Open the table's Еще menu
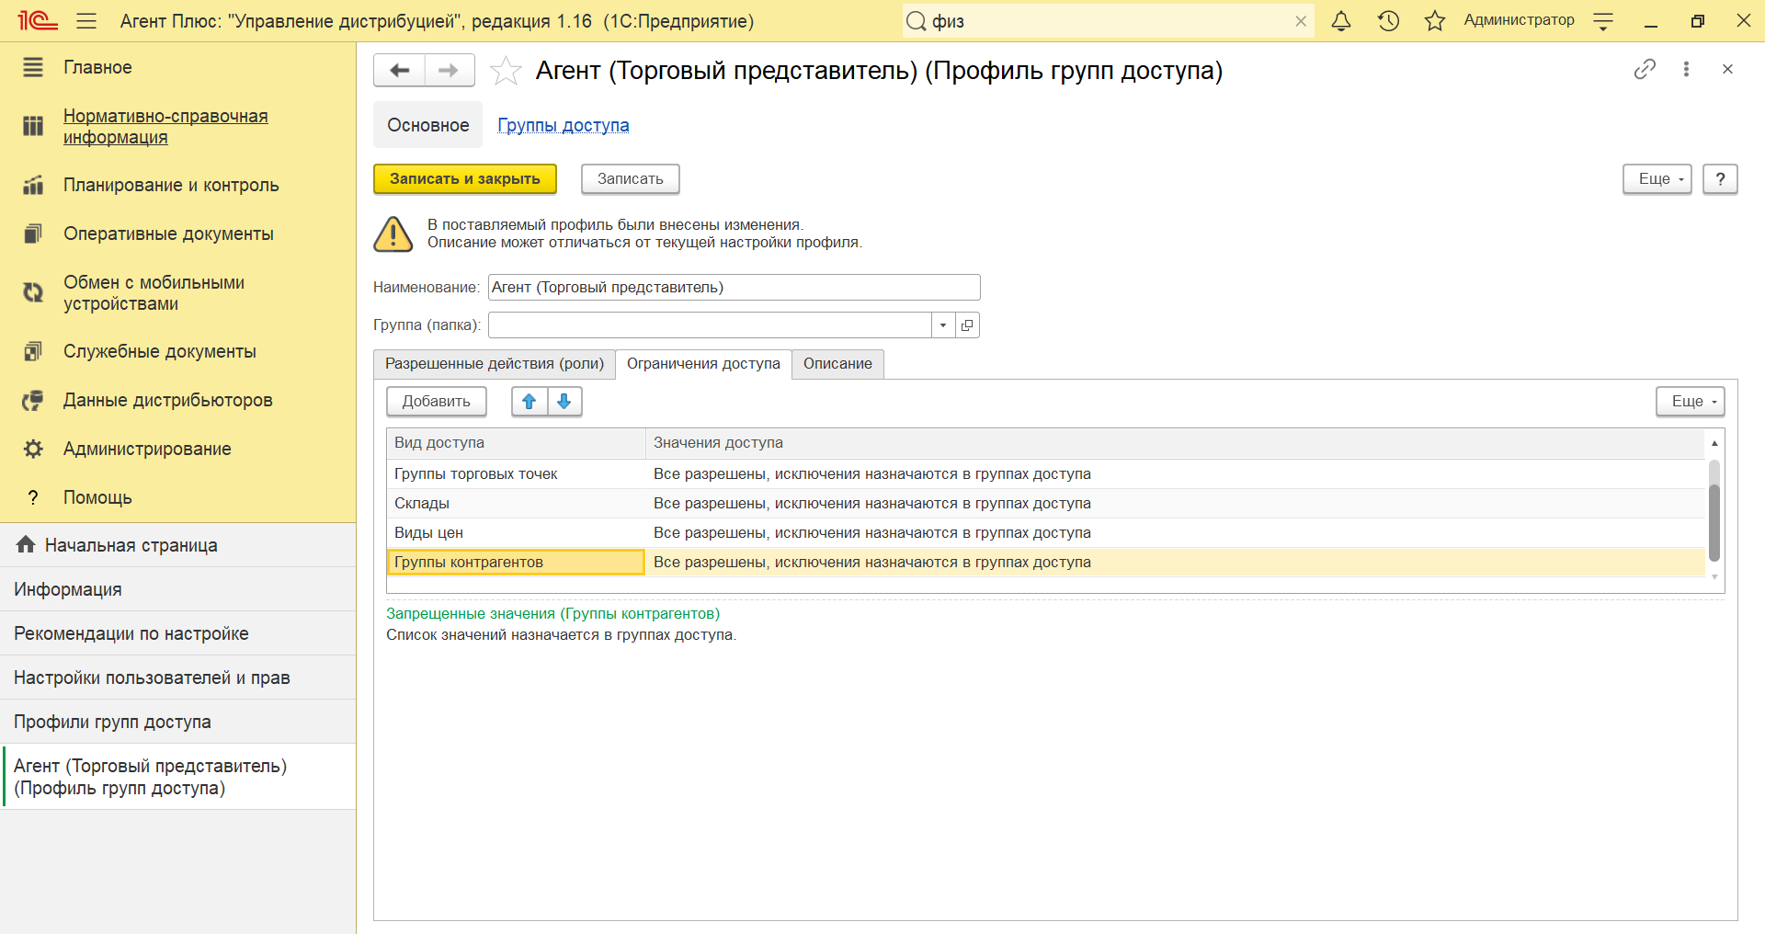 (1691, 401)
